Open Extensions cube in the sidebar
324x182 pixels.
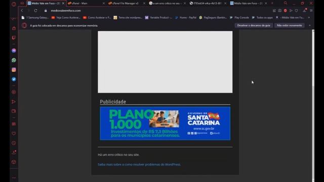14,162
